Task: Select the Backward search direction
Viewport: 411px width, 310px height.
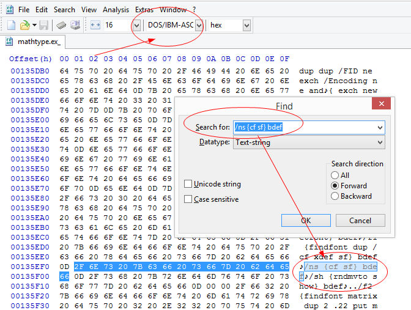Action: tap(335, 196)
